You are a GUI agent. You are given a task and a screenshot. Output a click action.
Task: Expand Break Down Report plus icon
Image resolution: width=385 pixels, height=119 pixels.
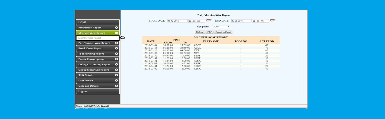(x=116, y=48)
